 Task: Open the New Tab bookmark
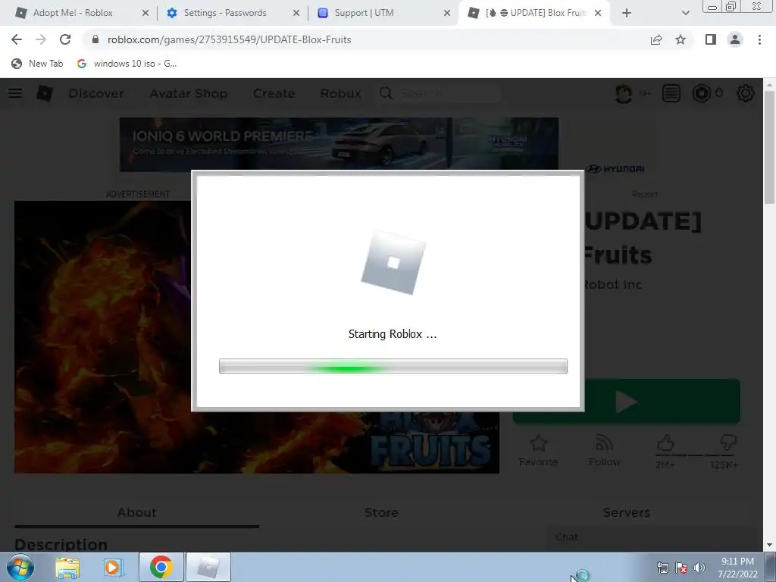(38, 64)
